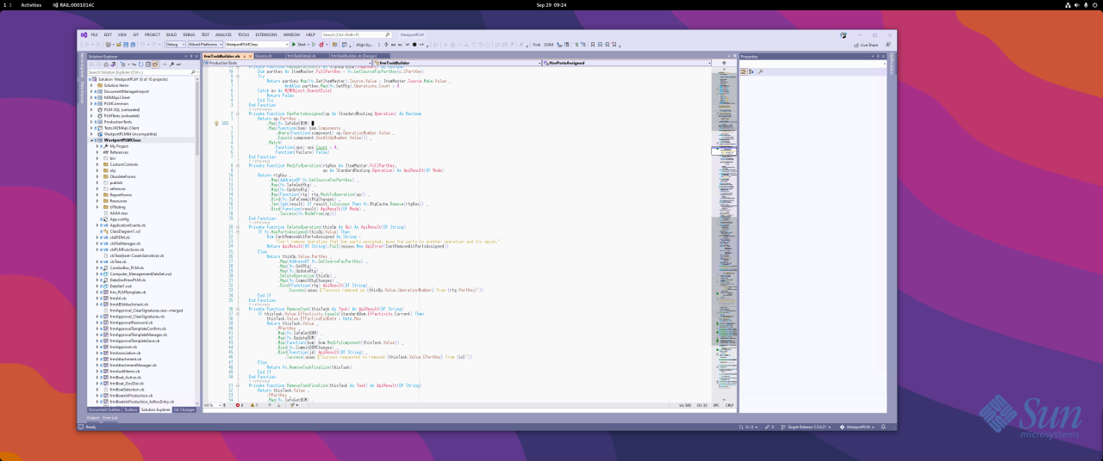The image size is (1103, 461).
Task: Switch to the frmTaskDetail.vb tab
Action: click(302, 56)
